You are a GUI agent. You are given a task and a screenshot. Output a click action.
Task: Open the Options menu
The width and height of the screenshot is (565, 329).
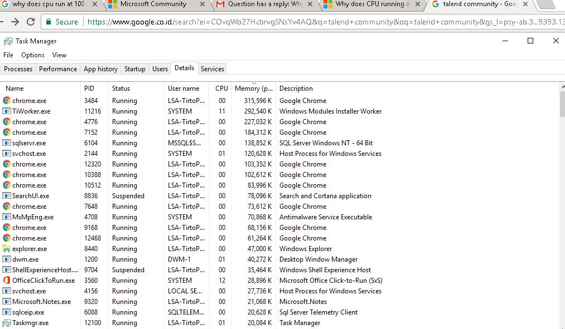tap(33, 55)
